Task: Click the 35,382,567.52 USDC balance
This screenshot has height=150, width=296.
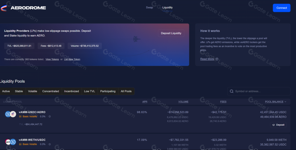Action: click(x=273, y=144)
